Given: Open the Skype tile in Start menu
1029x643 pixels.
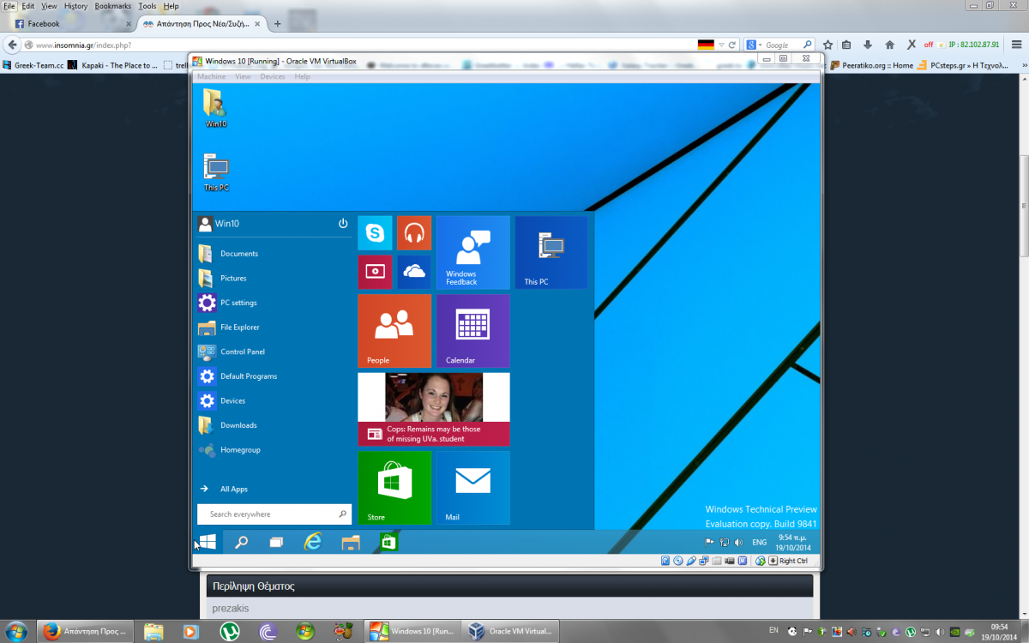Looking at the screenshot, I should (x=375, y=232).
